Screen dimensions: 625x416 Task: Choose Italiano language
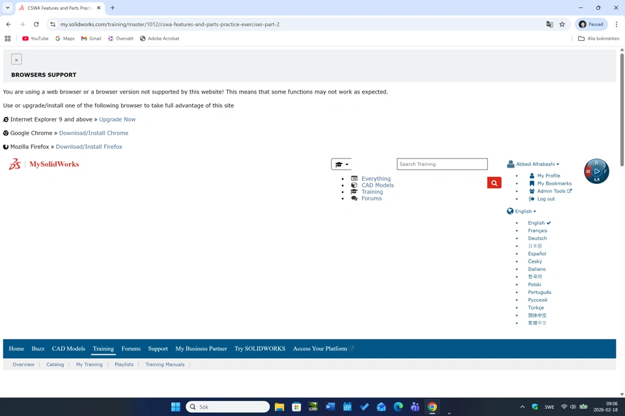pyautogui.click(x=536, y=269)
